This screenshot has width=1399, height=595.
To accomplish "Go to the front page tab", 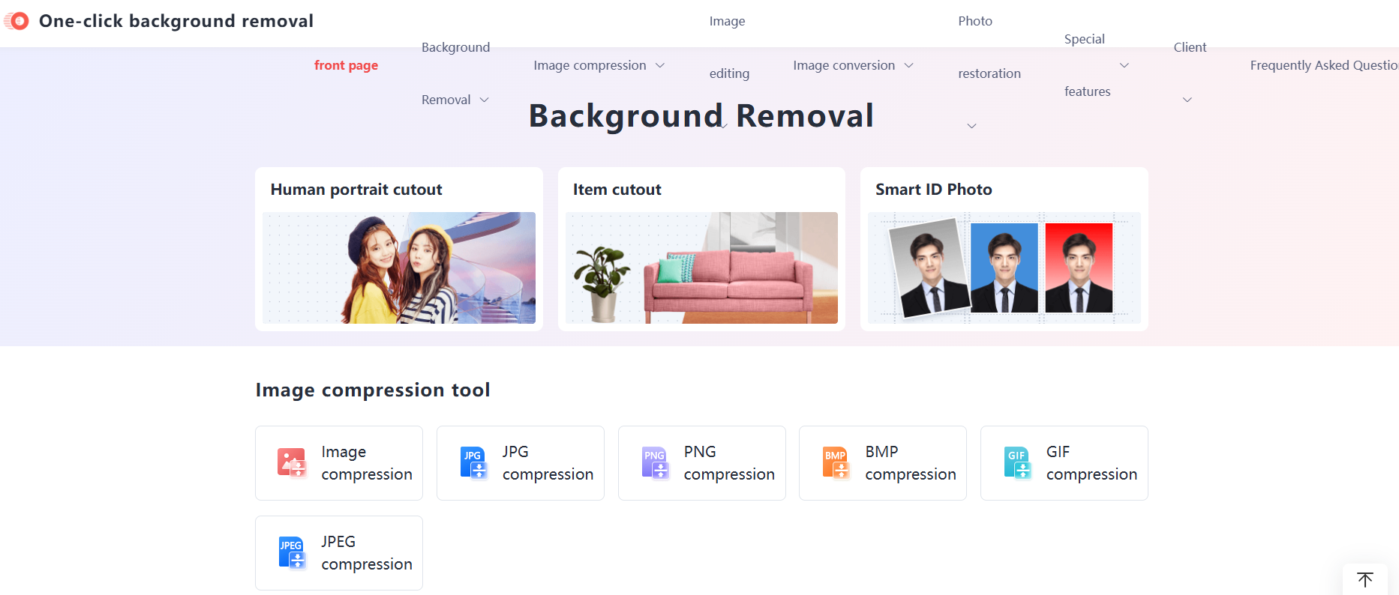I will [346, 65].
